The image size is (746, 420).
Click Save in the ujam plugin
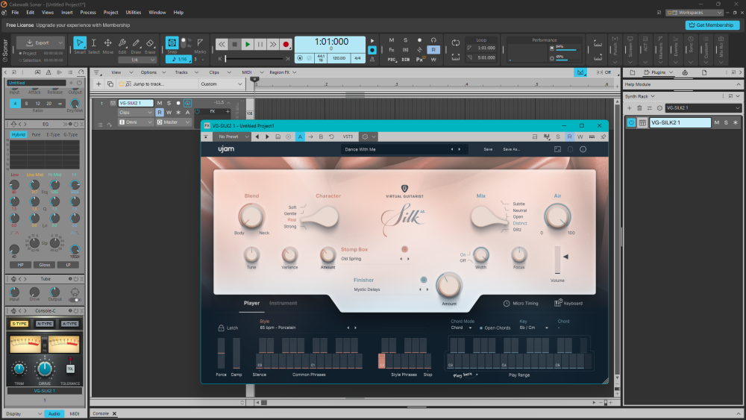(x=488, y=149)
